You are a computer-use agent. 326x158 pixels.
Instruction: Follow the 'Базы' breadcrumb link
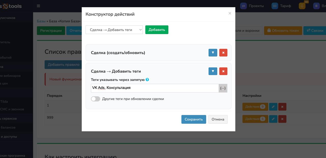[41, 21]
